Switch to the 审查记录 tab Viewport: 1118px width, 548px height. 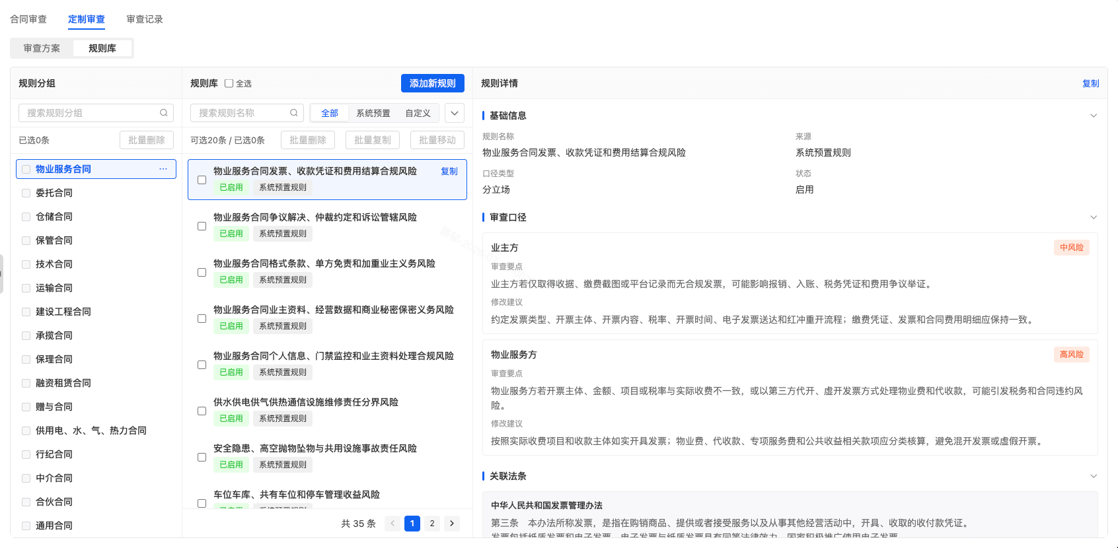(145, 19)
